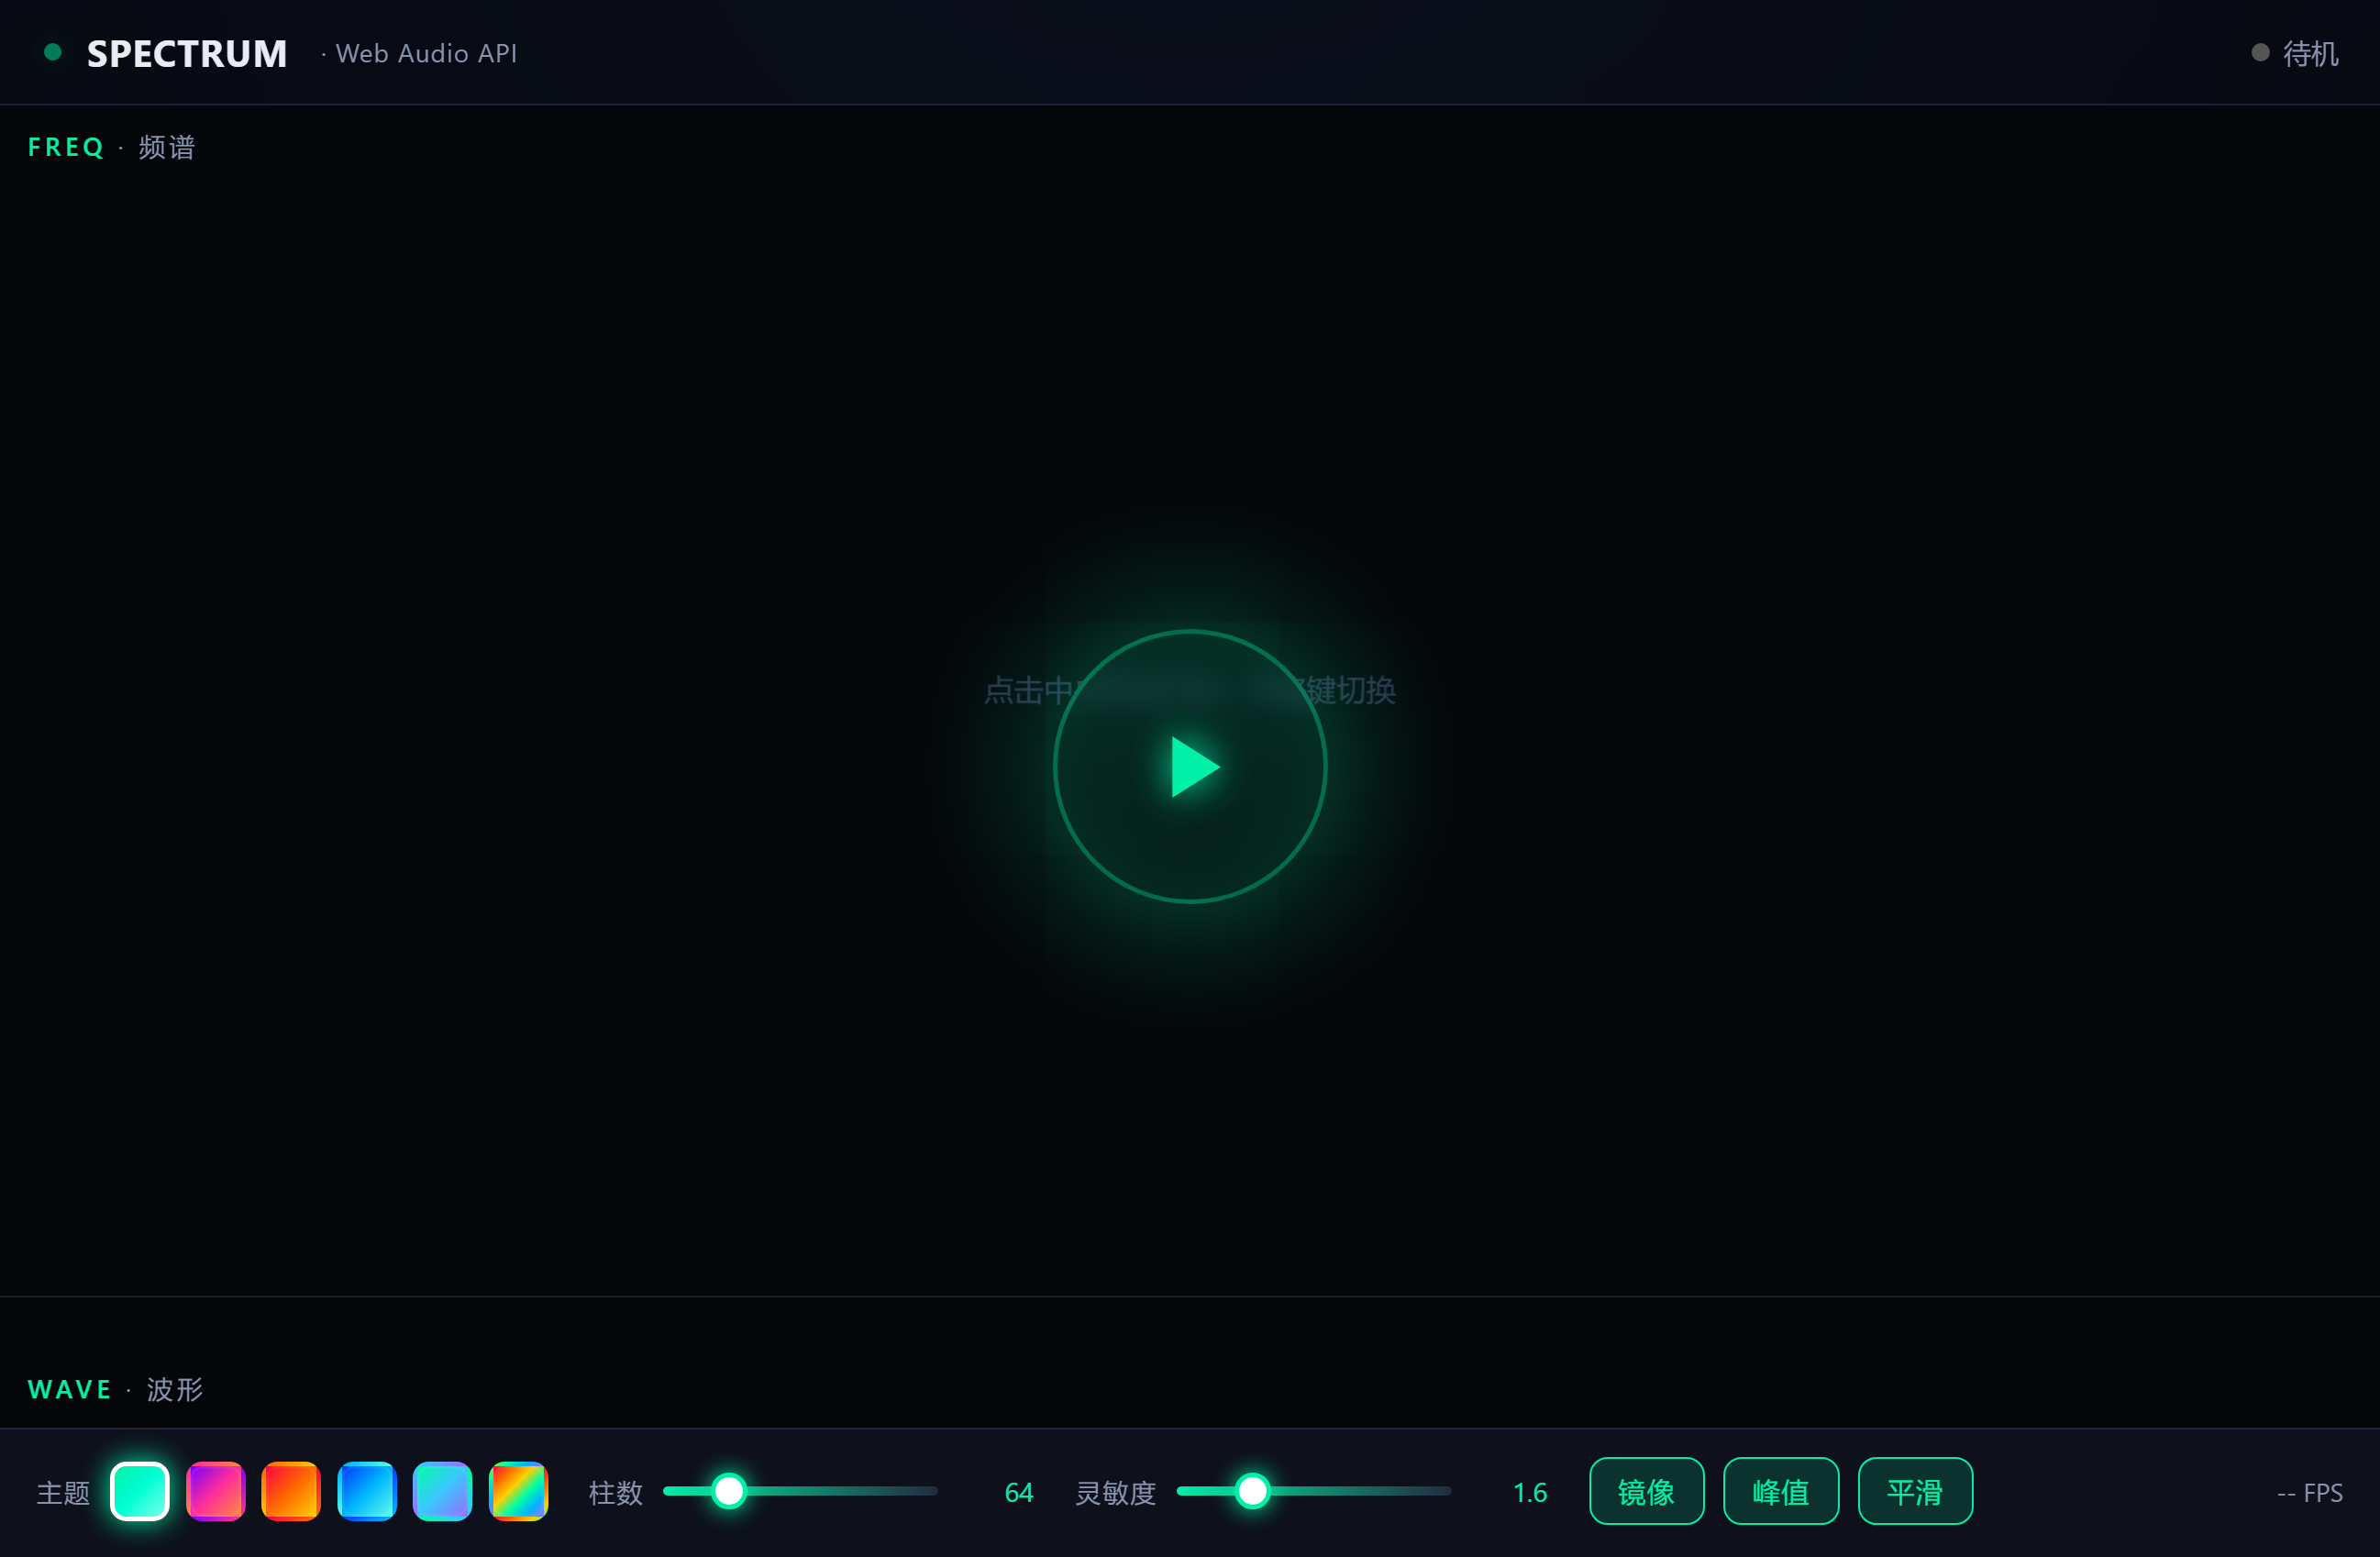Screen dimensions: 2380x1557
Task: Click the bar count value 64
Action: [1018, 1492]
